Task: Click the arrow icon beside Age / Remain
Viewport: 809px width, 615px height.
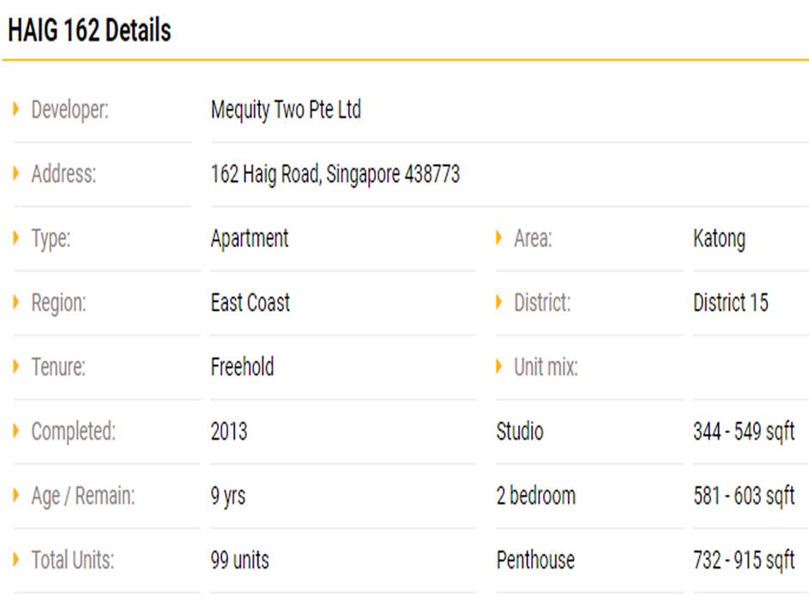Action: point(16,496)
